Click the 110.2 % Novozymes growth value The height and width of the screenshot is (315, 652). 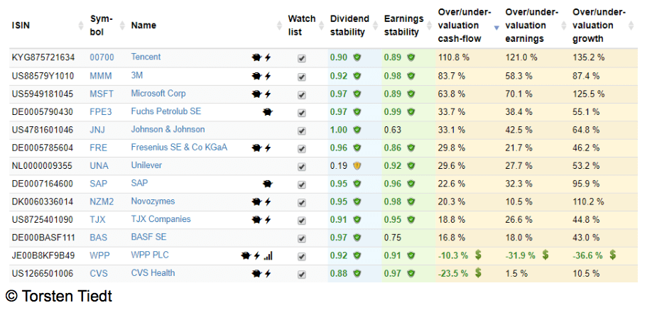click(588, 201)
